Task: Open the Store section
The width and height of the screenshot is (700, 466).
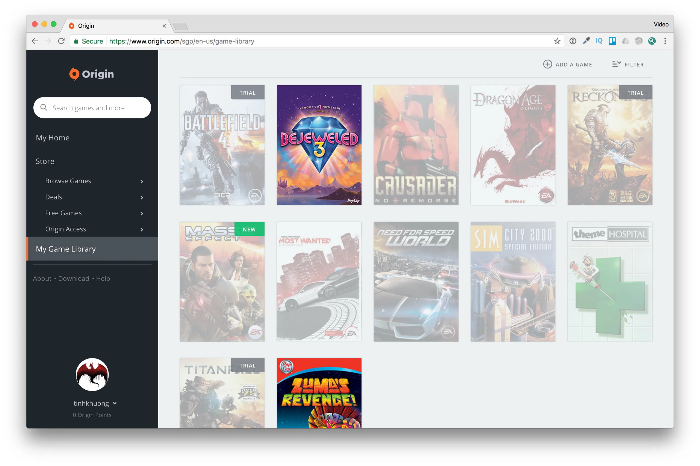Action: point(45,161)
